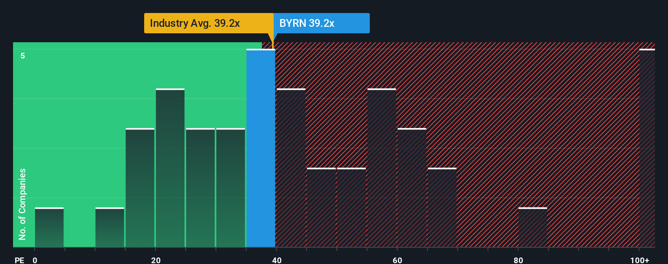The width and height of the screenshot is (668, 264).
Task: Select the hatched bar at PE 45-50
Action: point(321,208)
